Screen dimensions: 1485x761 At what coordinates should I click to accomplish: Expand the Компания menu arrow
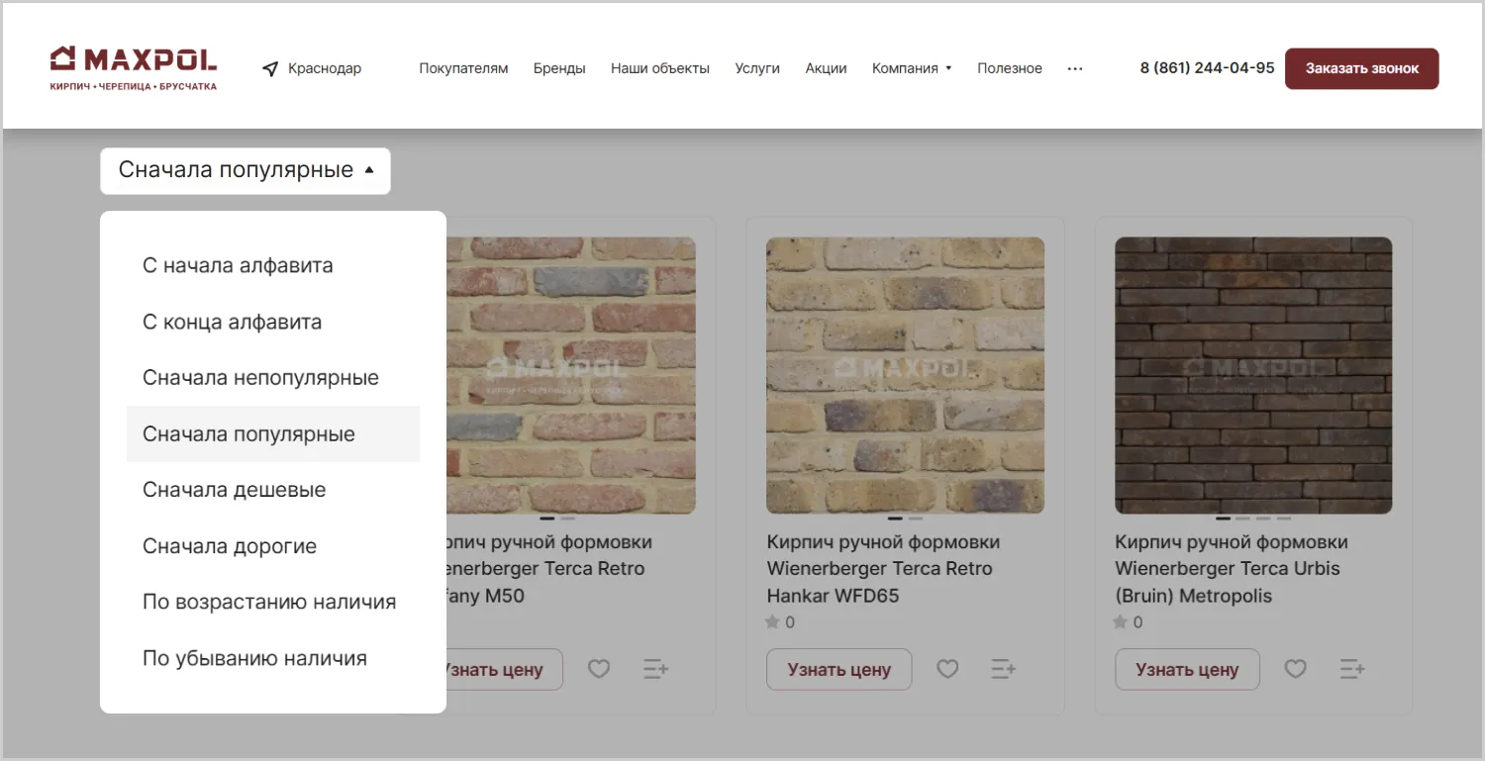point(948,69)
